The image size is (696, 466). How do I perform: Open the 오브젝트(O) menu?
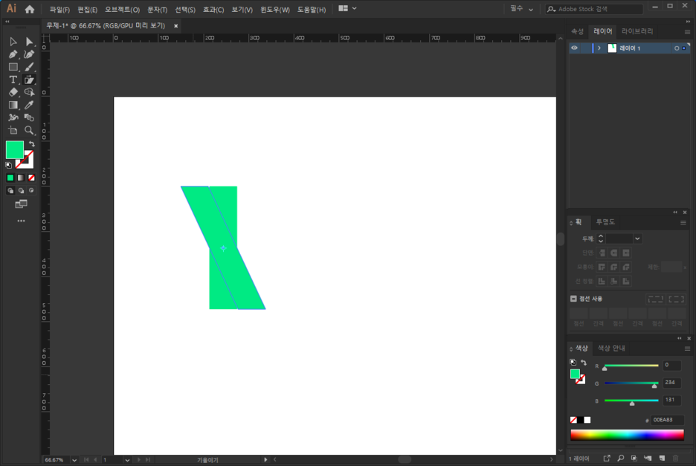pyautogui.click(x=123, y=10)
